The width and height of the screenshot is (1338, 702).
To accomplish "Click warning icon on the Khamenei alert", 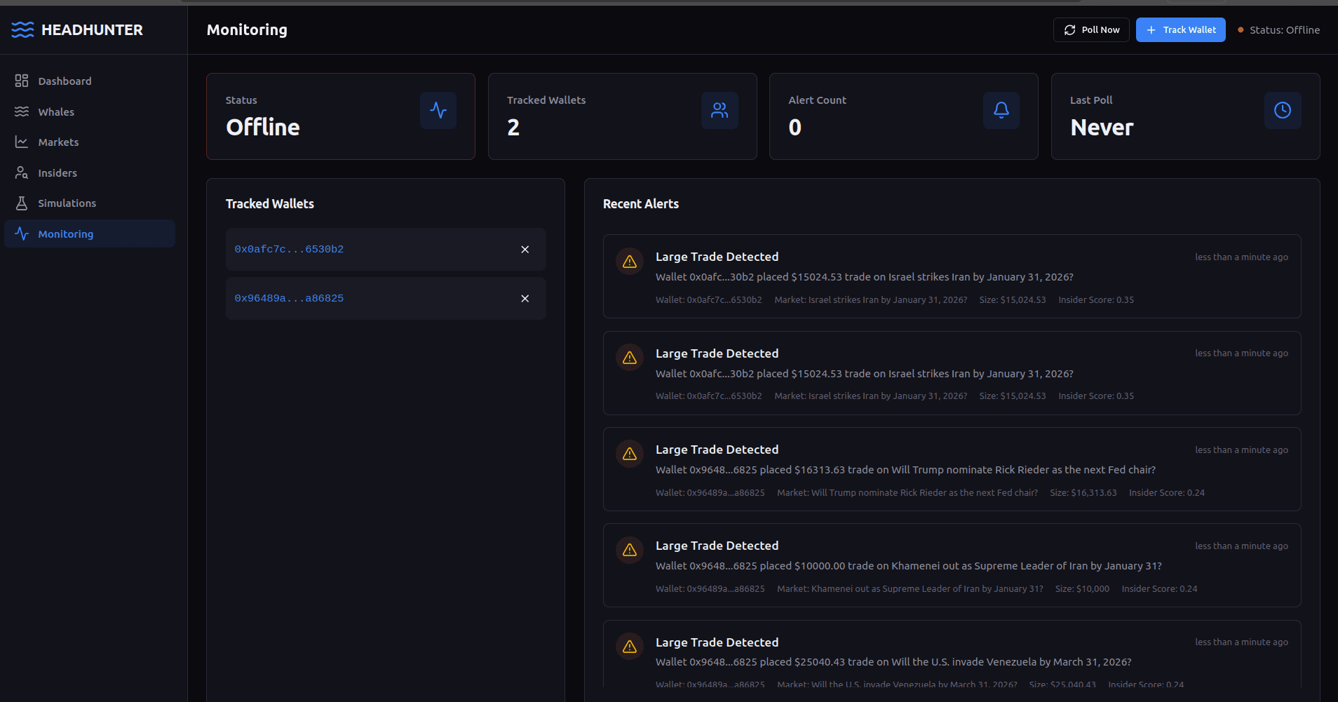I will (x=630, y=550).
